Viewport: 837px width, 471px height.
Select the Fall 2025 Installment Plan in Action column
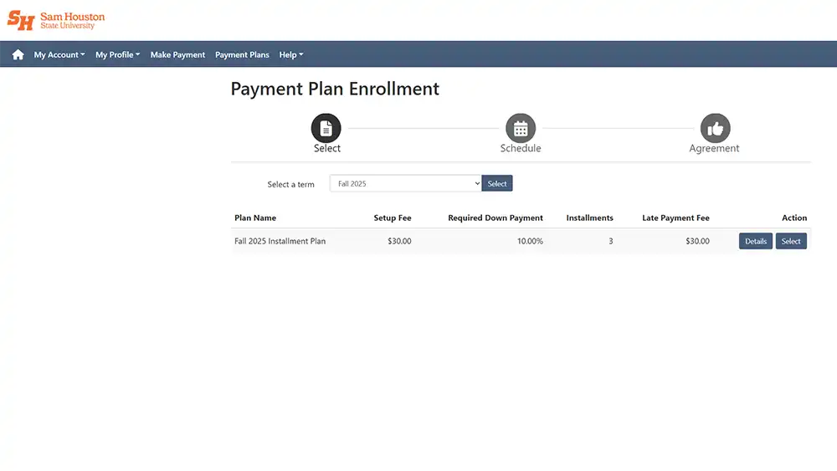click(x=791, y=241)
